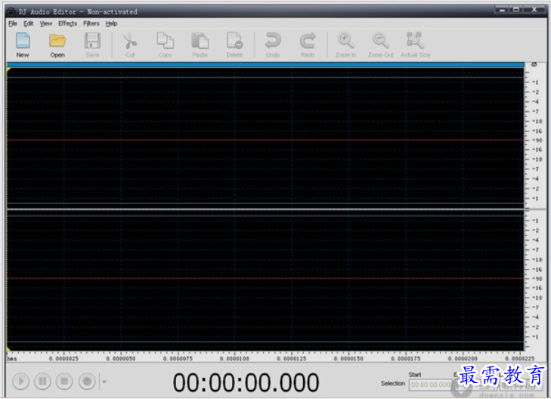Click the 0.0000175 mark on time ruler
The image size is (551, 399).
click(x=406, y=359)
